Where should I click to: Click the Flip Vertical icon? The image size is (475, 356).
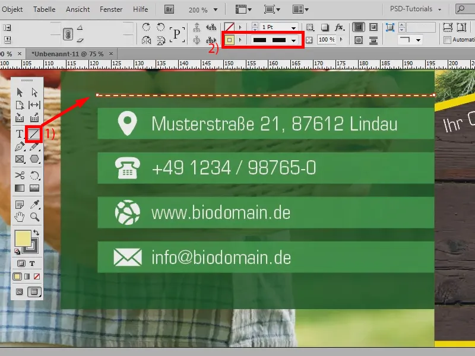(161, 40)
